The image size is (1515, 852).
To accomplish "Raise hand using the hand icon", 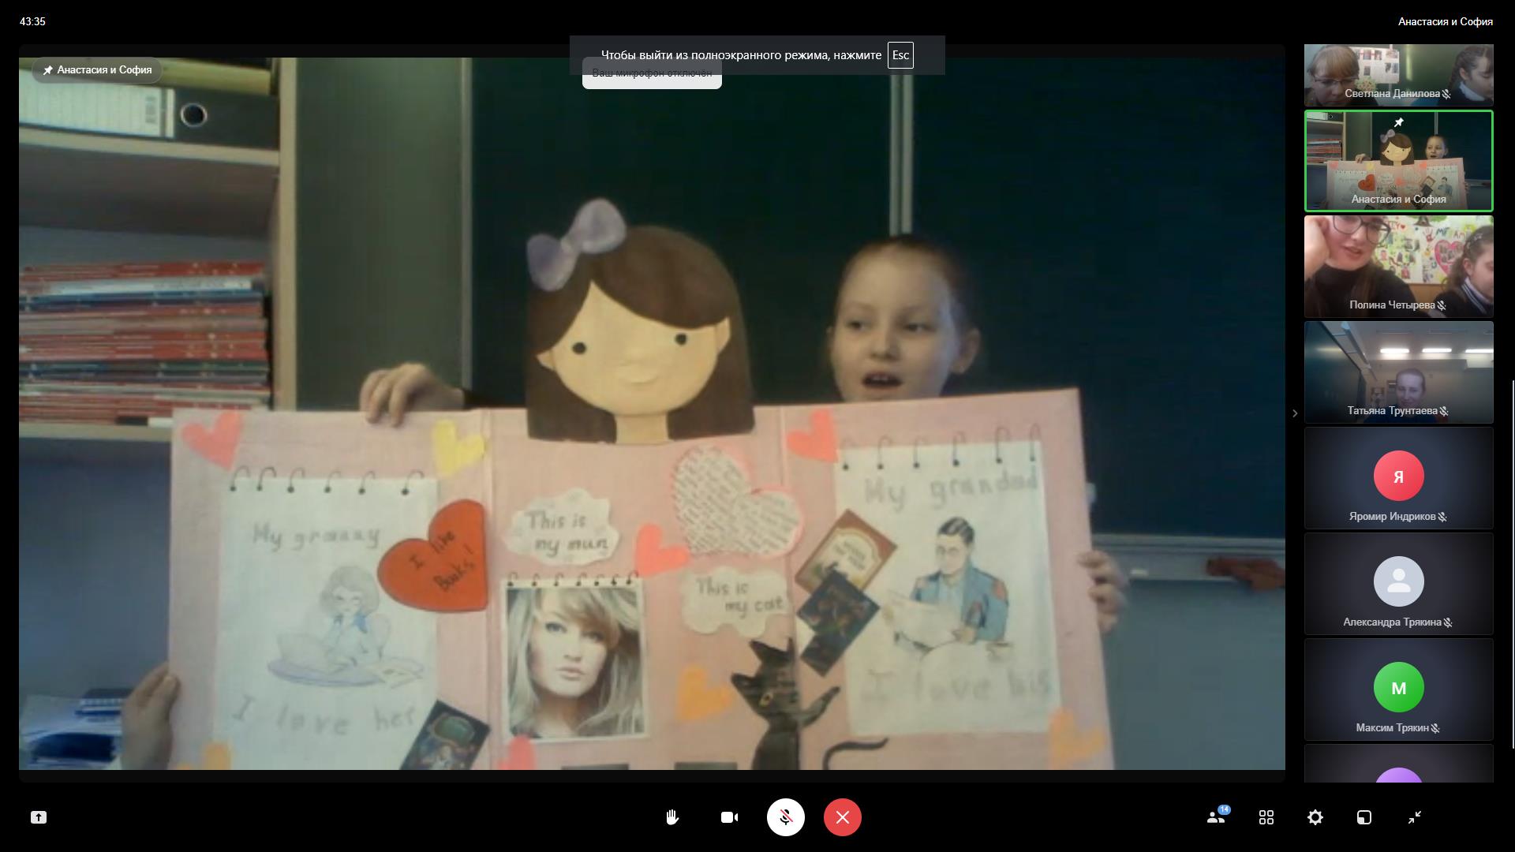I will point(672,817).
